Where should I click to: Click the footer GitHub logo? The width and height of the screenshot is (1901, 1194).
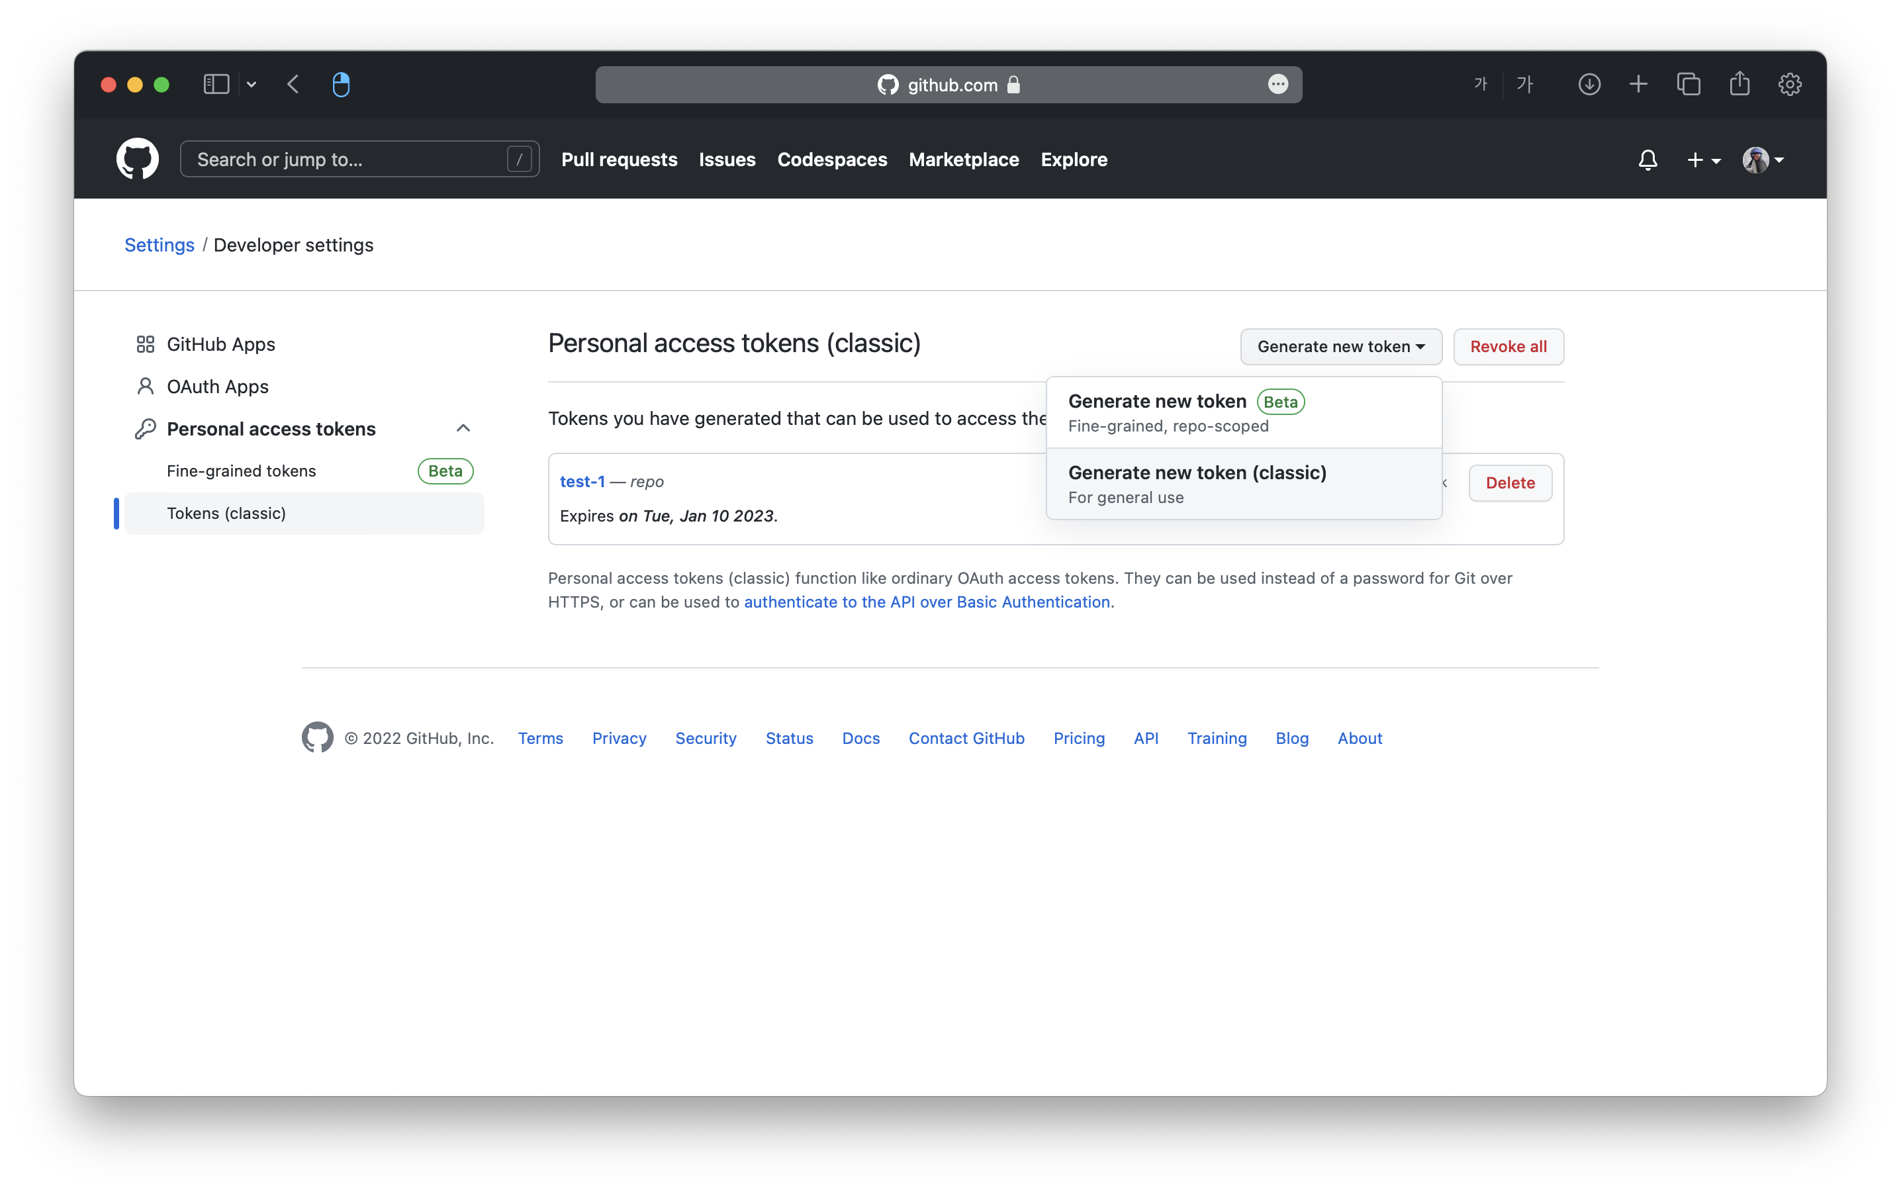(x=317, y=737)
